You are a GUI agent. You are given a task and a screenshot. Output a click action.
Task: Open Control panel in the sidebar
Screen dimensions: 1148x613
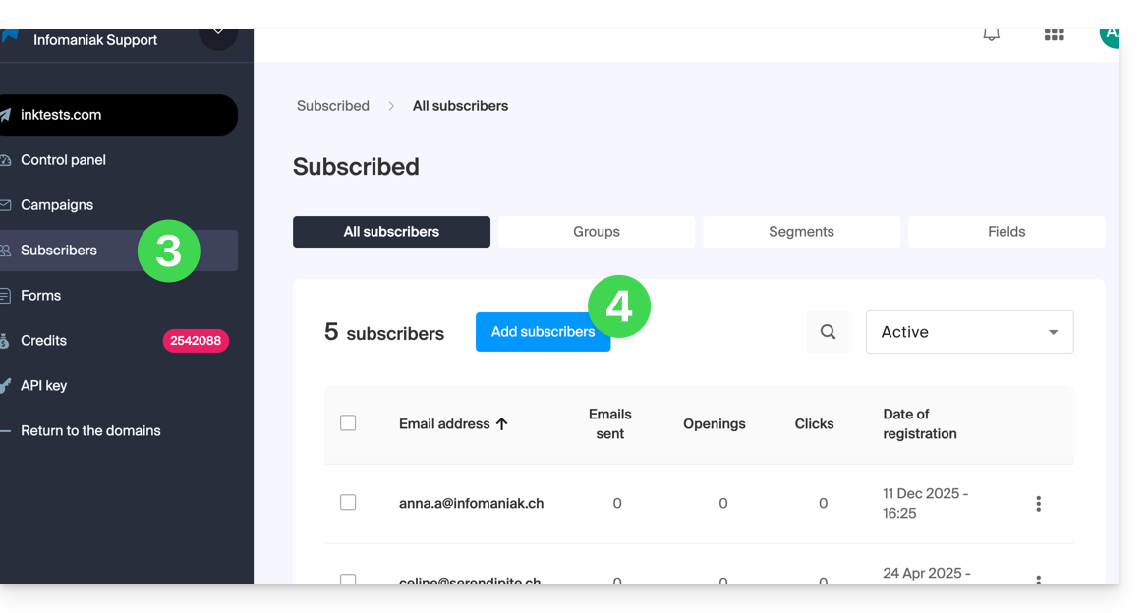point(63,160)
